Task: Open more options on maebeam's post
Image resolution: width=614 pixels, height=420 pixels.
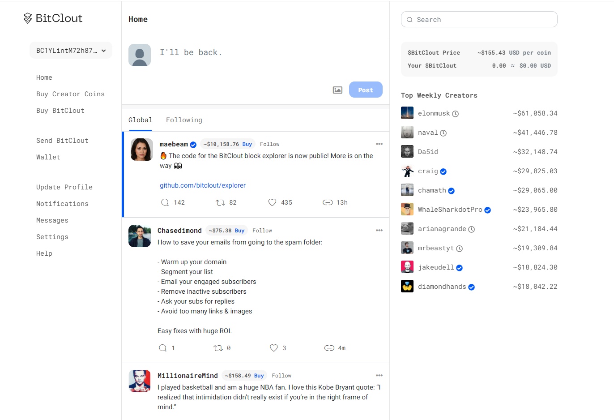Action: click(379, 144)
